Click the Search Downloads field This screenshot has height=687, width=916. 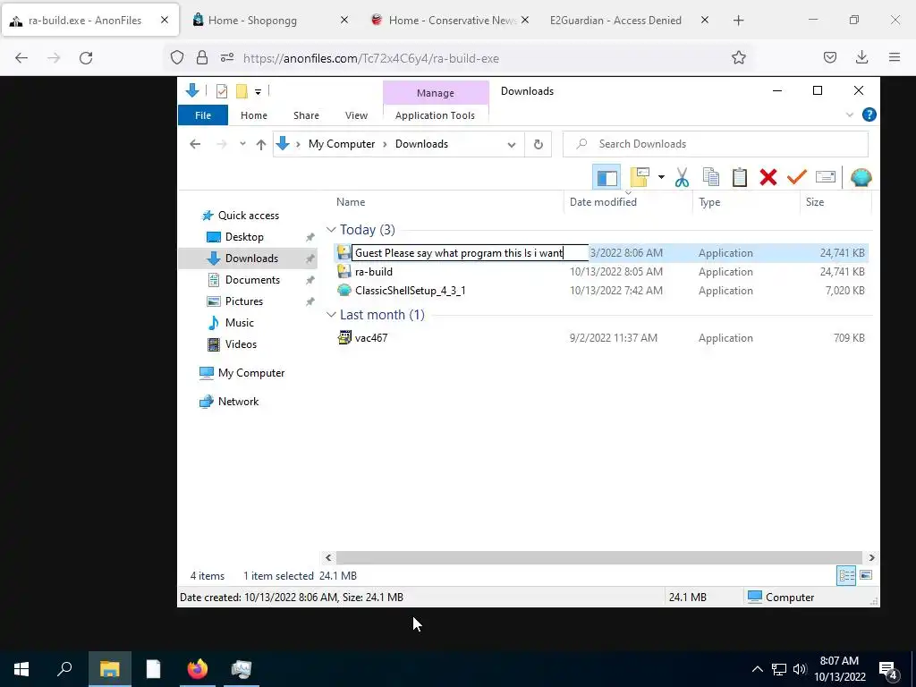click(715, 144)
